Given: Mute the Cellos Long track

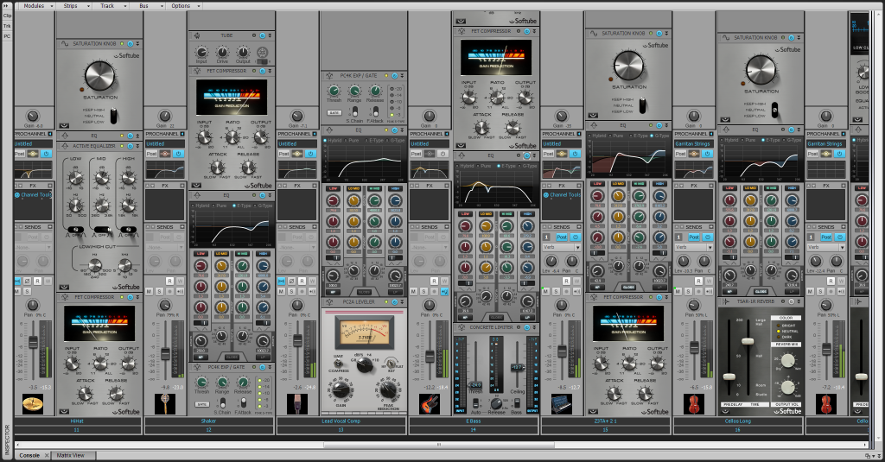Looking at the screenshot, I should pos(678,291).
